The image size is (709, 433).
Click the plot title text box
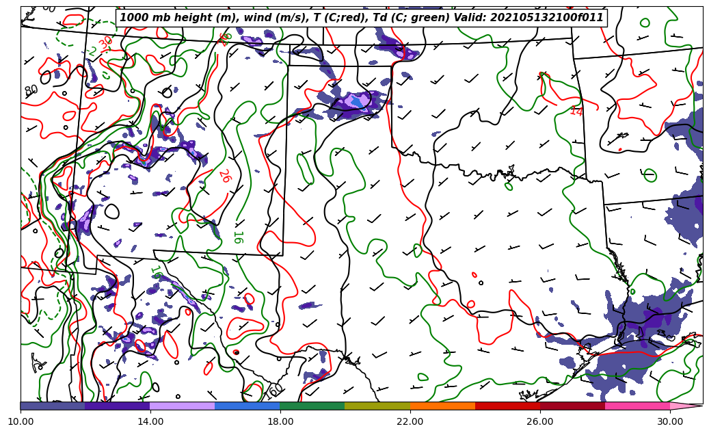coord(361,18)
